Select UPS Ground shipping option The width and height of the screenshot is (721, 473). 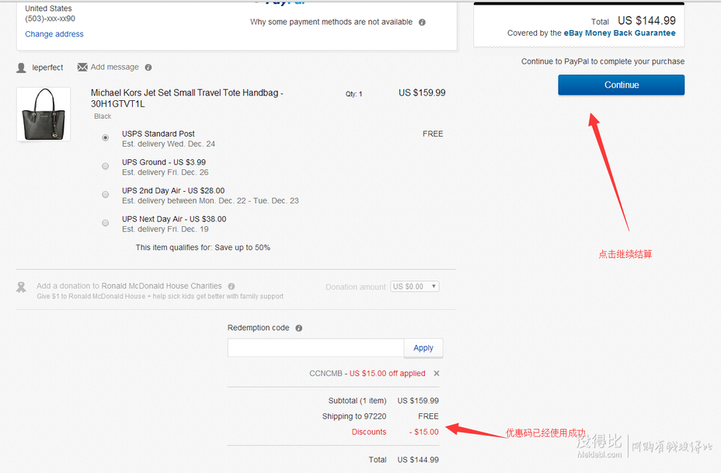106,166
